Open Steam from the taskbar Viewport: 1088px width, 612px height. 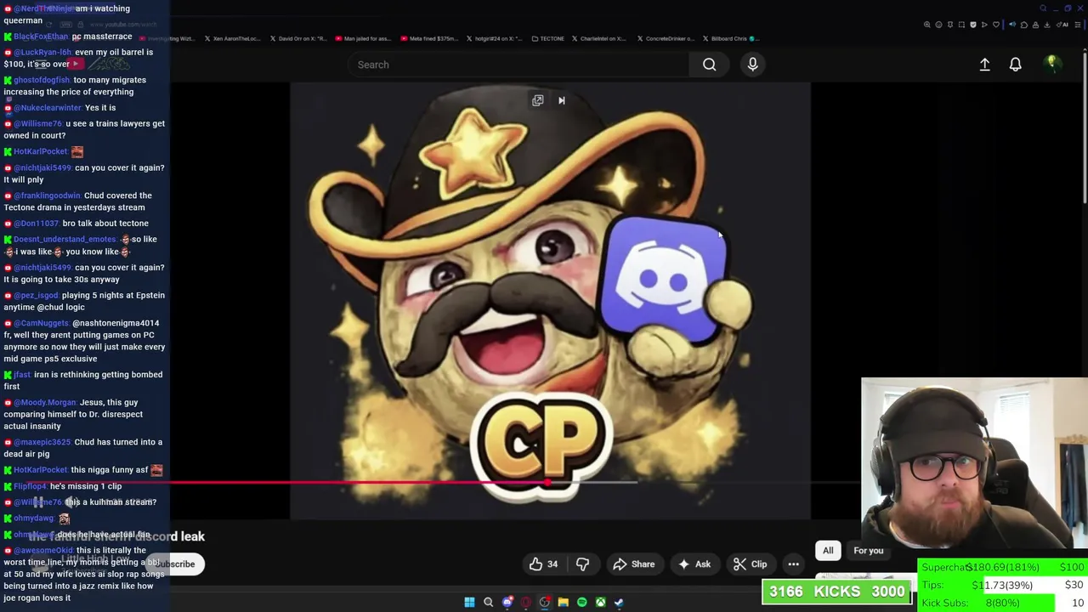(x=619, y=602)
